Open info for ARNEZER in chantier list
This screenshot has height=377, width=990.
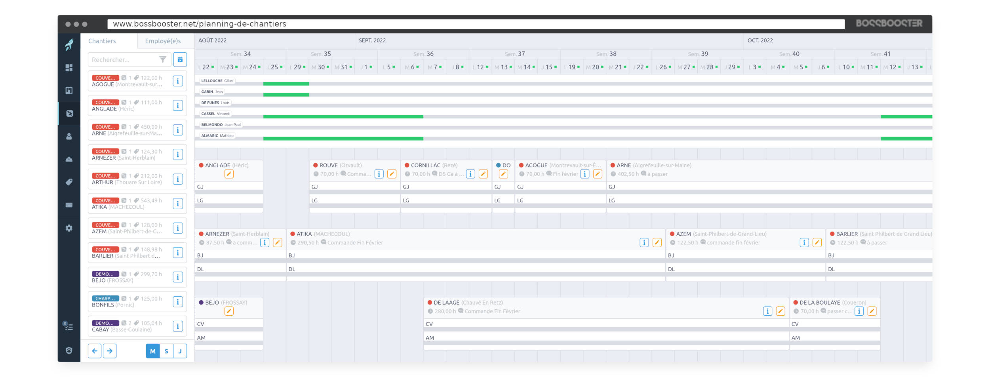coord(178,155)
